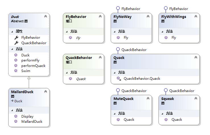Collapse the 方法 section in MuteQuack

click(114, 113)
